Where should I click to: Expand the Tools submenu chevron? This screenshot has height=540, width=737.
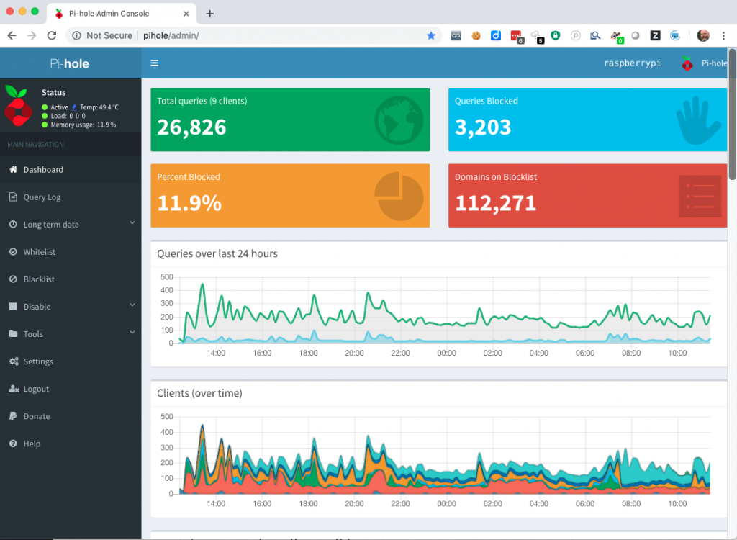coord(132,332)
